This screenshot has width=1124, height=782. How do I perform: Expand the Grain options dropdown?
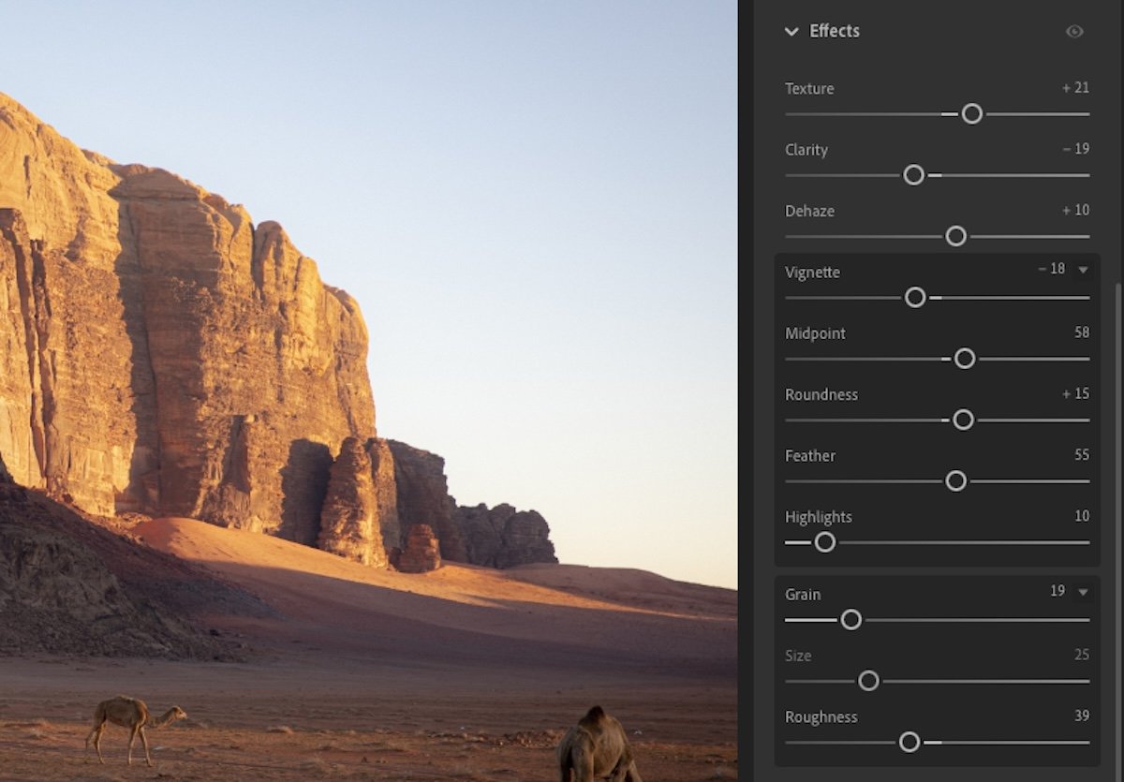[x=1084, y=592]
